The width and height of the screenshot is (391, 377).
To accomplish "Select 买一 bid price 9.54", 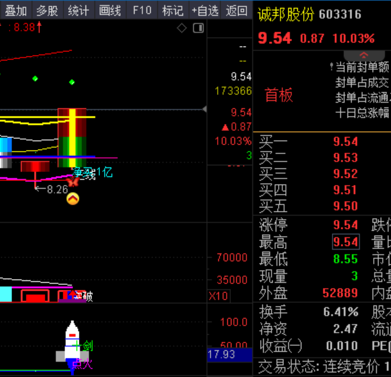I will pos(346,142).
